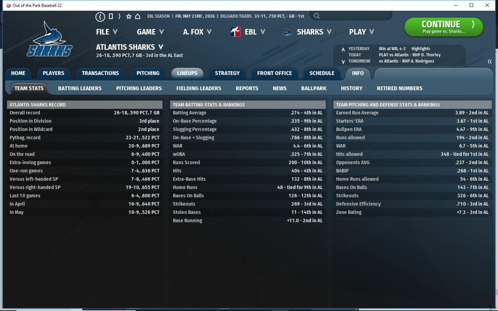View the SCHEDULE tab
The height and width of the screenshot is (311, 498).
(322, 73)
